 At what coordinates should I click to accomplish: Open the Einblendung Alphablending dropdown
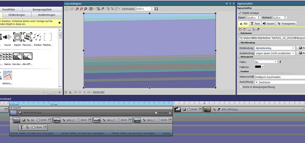tap(275, 48)
